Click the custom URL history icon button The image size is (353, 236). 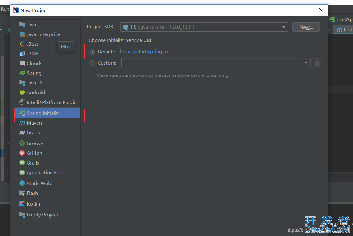tap(317, 63)
